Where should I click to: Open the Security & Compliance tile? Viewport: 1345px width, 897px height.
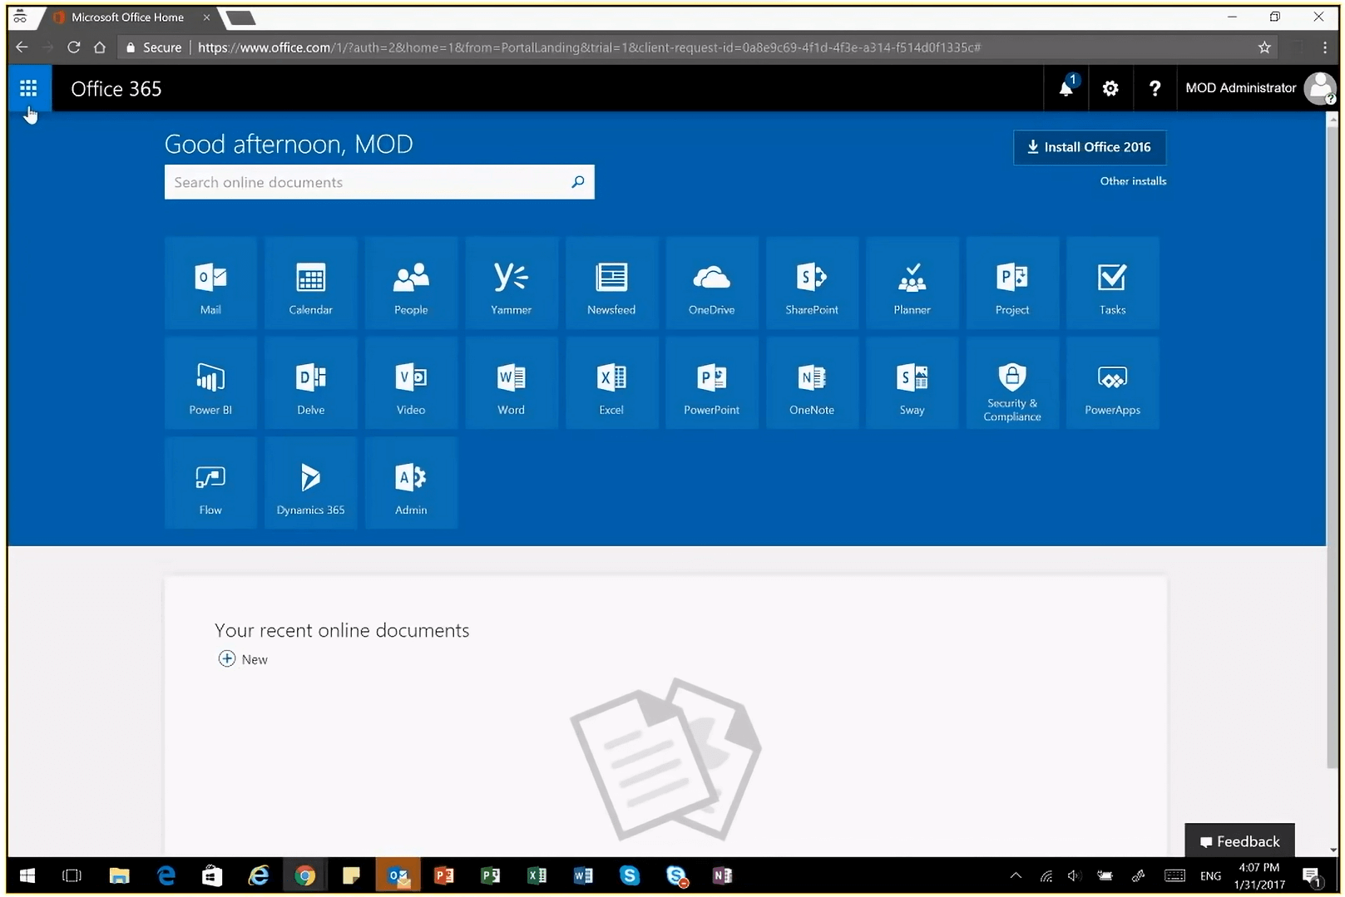(1011, 383)
